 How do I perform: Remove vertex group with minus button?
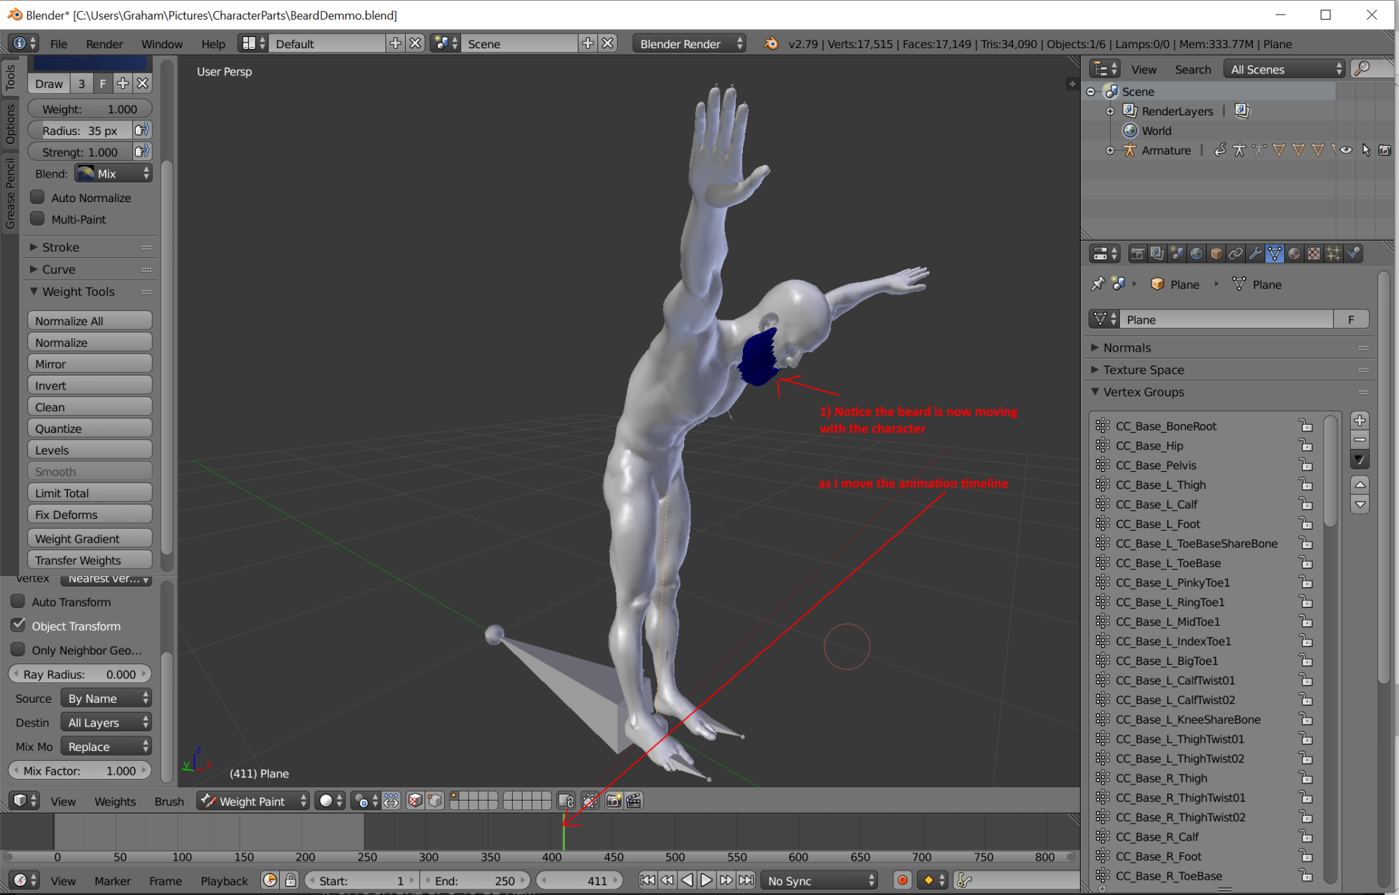tap(1359, 440)
